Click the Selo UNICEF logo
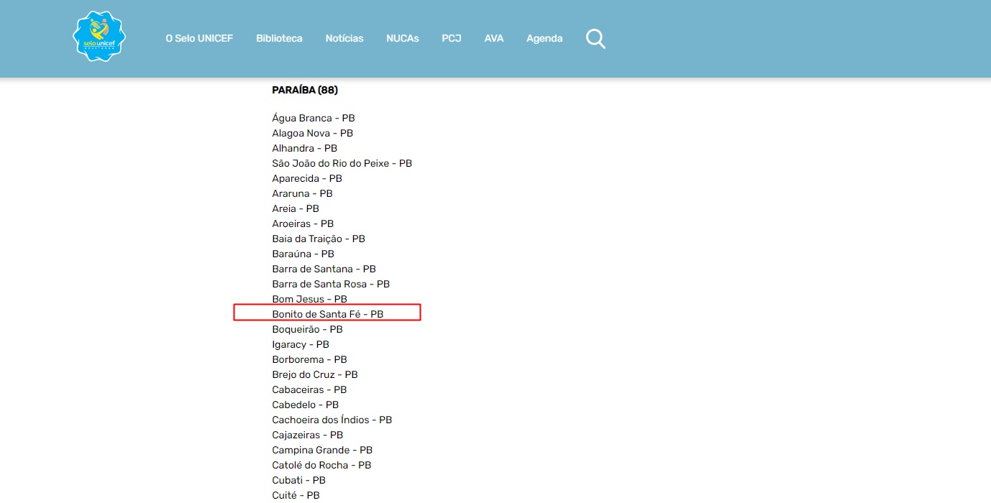The image size is (991, 503). [99, 37]
